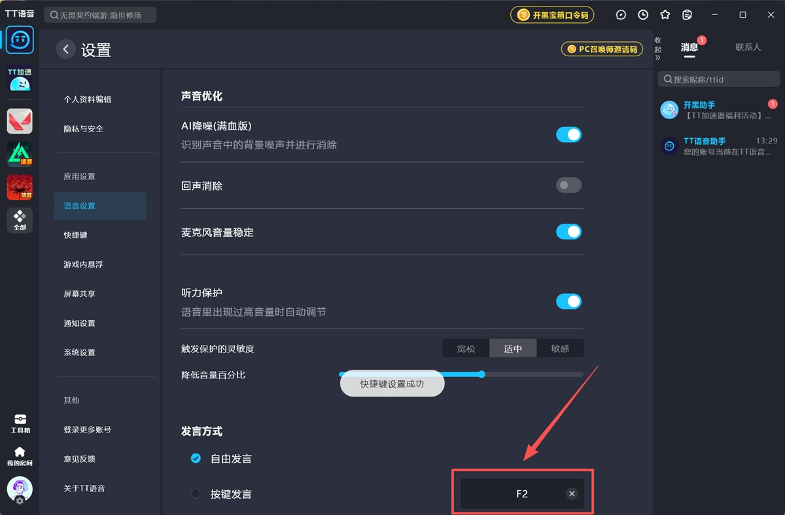Viewport: 785px width, 515px height.
Task: Select the 按键发言 radio option
Action: (x=196, y=494)
